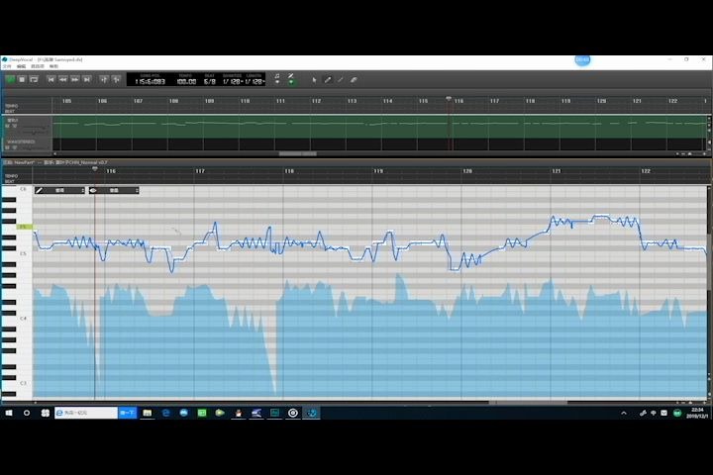
Task: Open the green icon app in the taskbar
Action: pos(202,413)
